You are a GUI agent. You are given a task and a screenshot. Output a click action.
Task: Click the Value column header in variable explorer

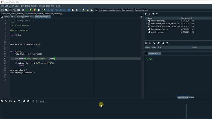194,47
